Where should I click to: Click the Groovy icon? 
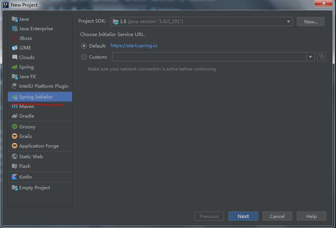[15, 126]
